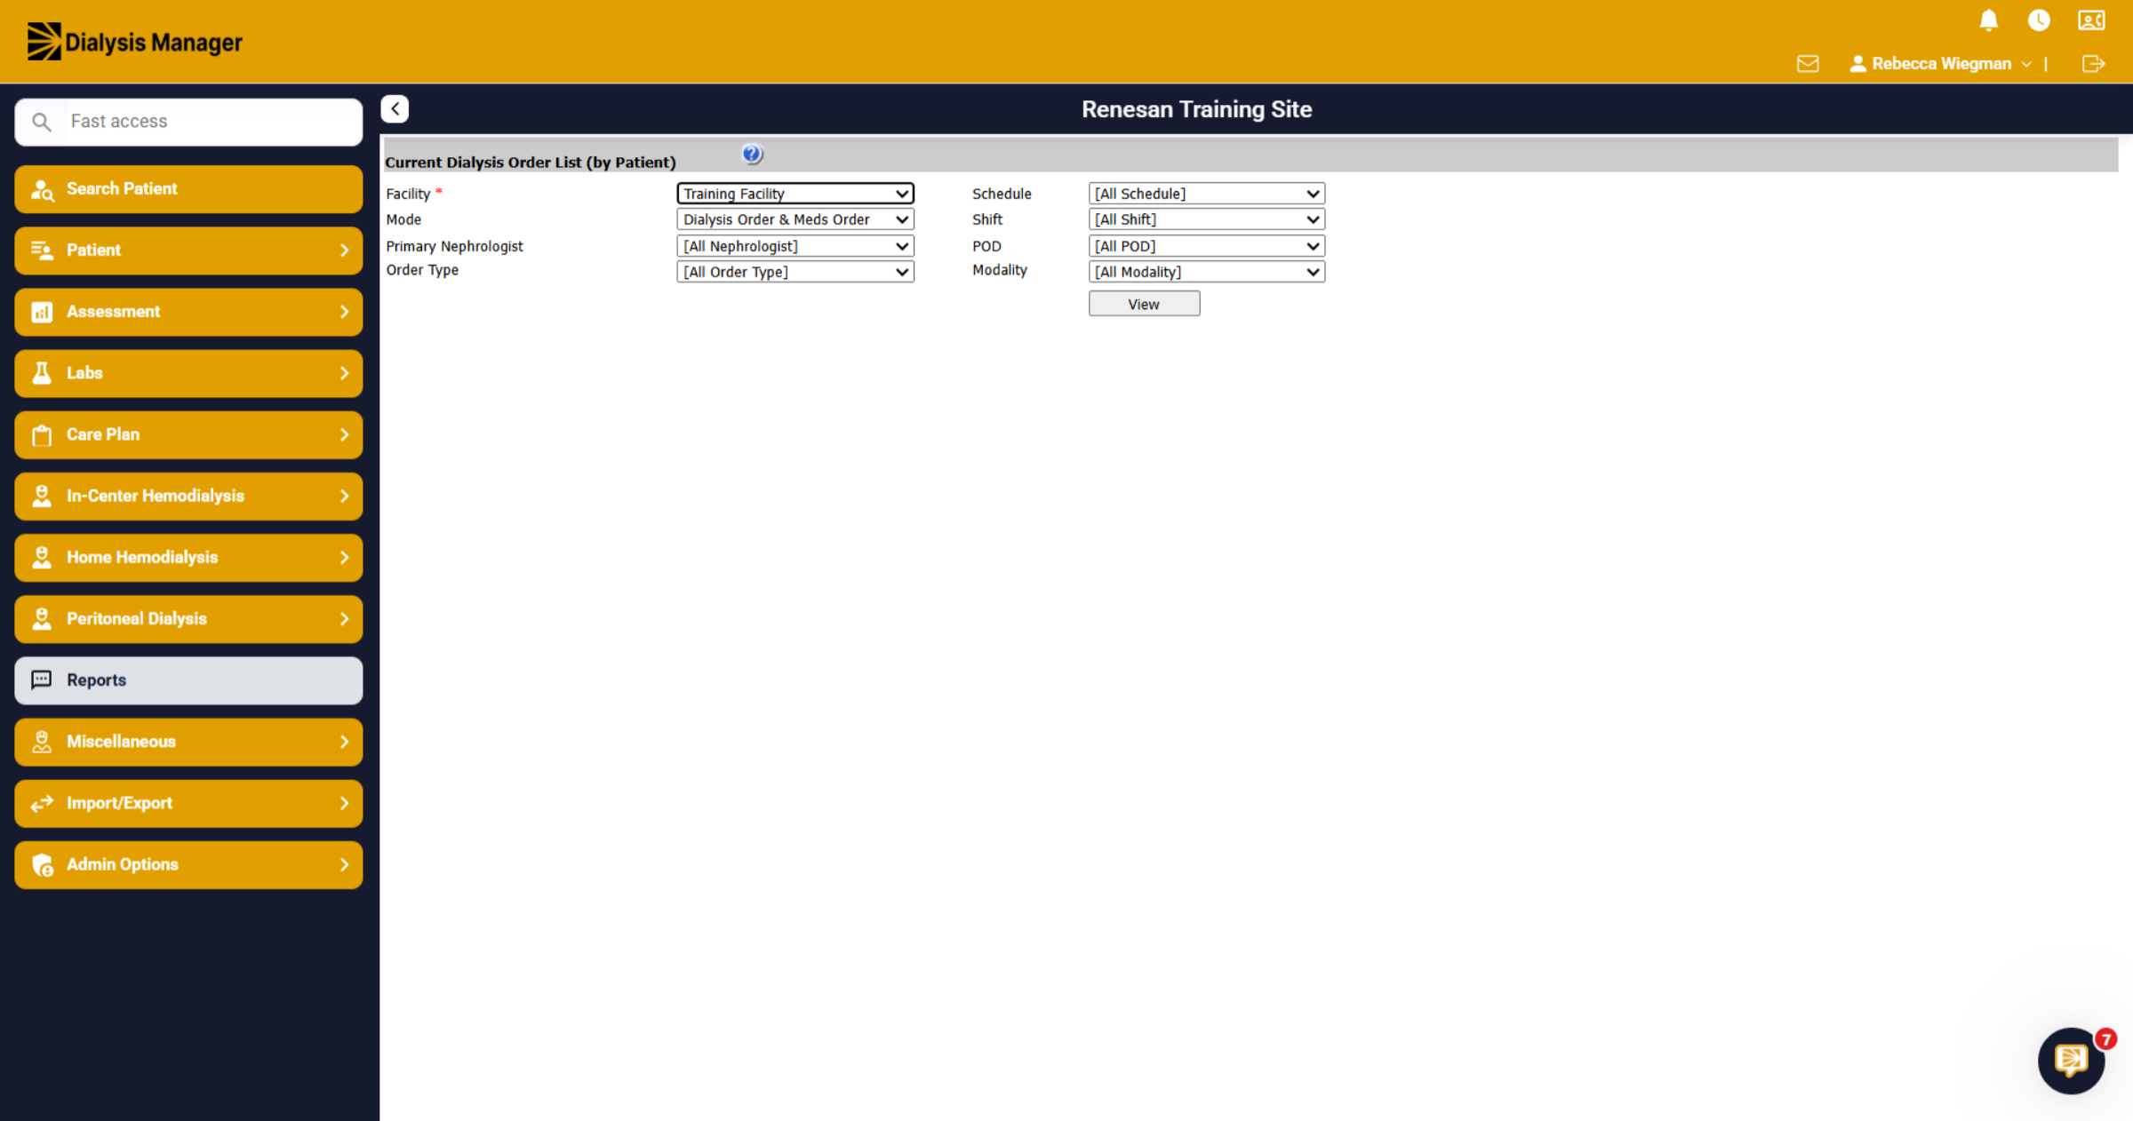Screen dimensions: 2133x1121
Task: Click the logout icon
Action: point(2093,64)
